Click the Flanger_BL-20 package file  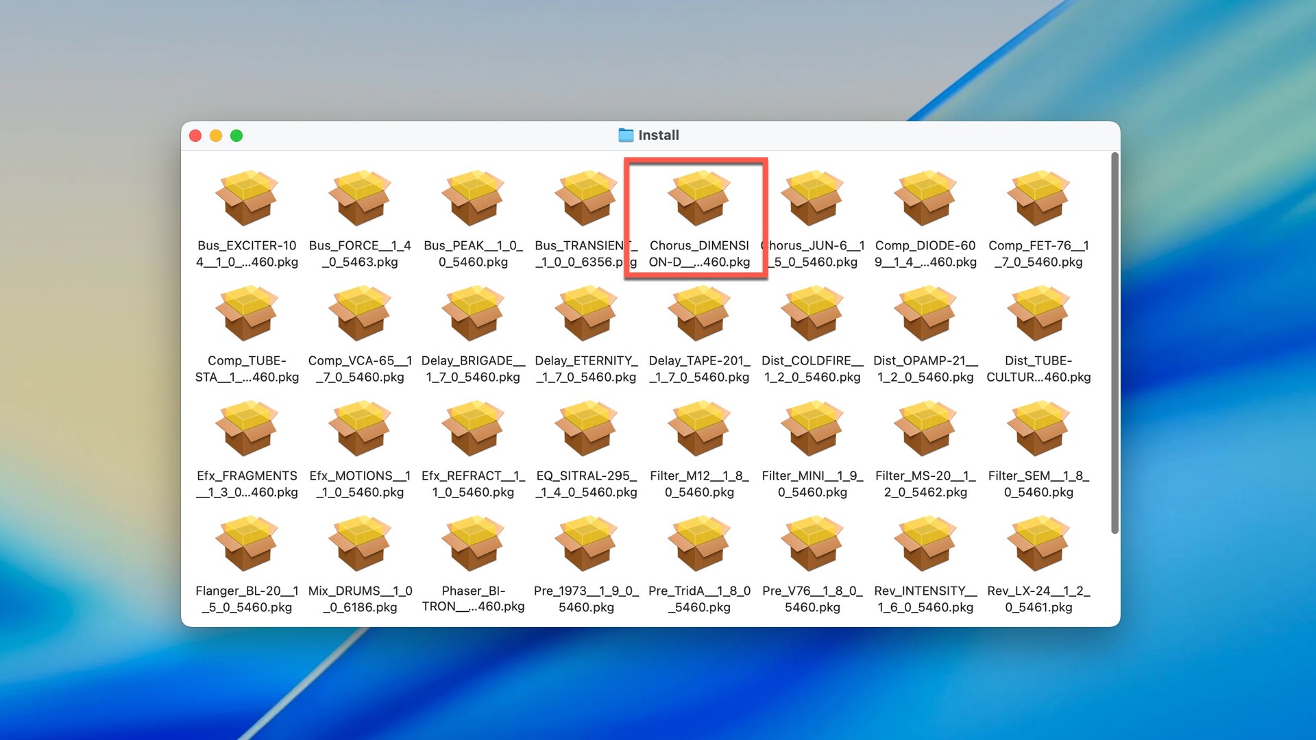(x=247, y=544)
